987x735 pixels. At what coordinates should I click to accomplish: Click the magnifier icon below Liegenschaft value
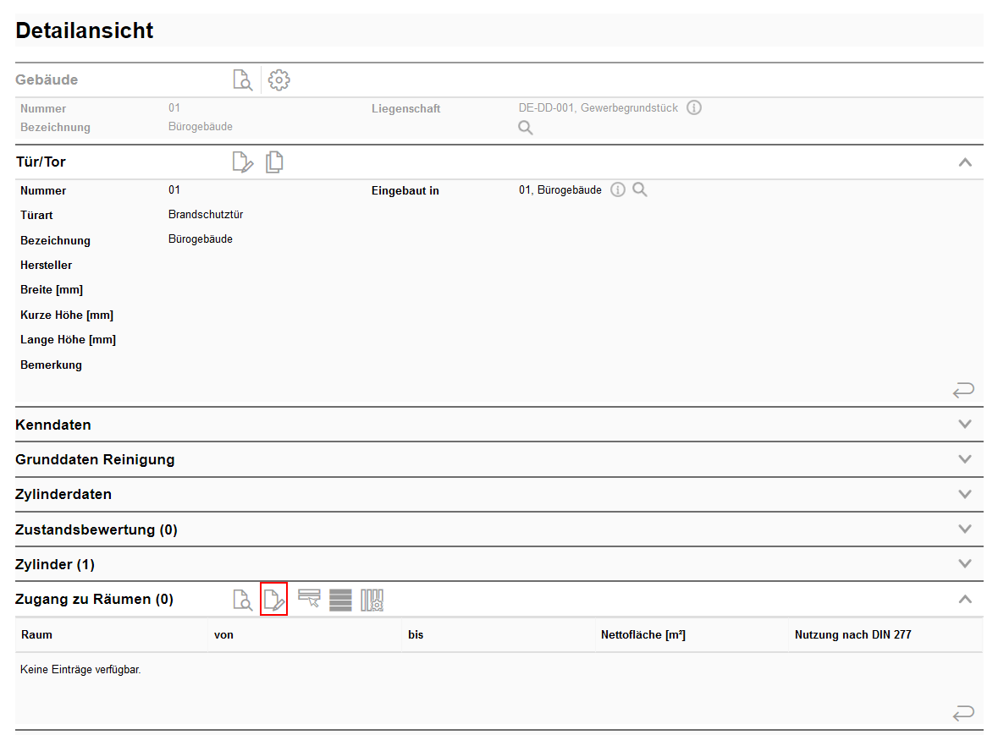click(x=526, y=128)
